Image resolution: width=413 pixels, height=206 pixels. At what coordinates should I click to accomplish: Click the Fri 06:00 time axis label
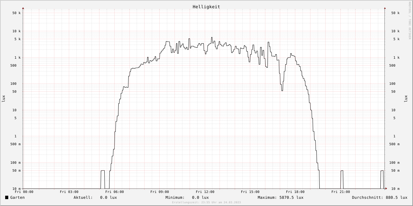115,192
